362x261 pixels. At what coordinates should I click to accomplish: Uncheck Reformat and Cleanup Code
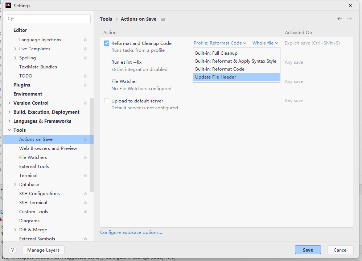coord(106,43)
